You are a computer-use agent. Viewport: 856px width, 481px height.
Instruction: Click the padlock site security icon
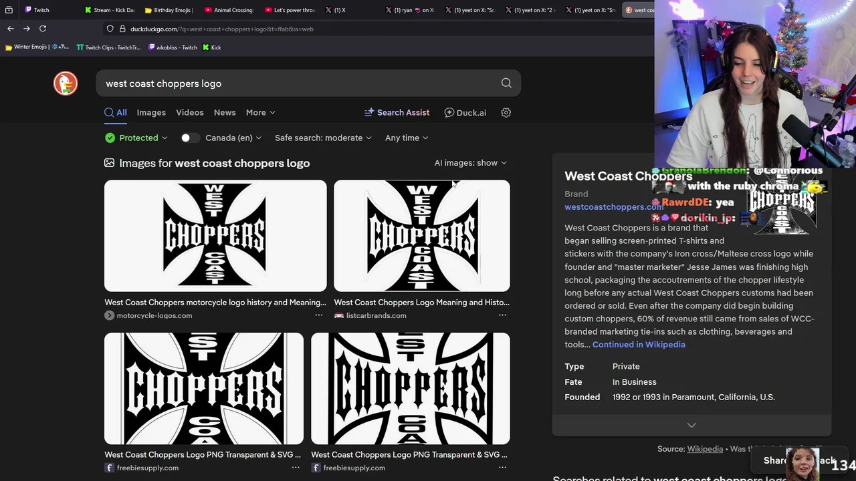click(x=122, y=29)
